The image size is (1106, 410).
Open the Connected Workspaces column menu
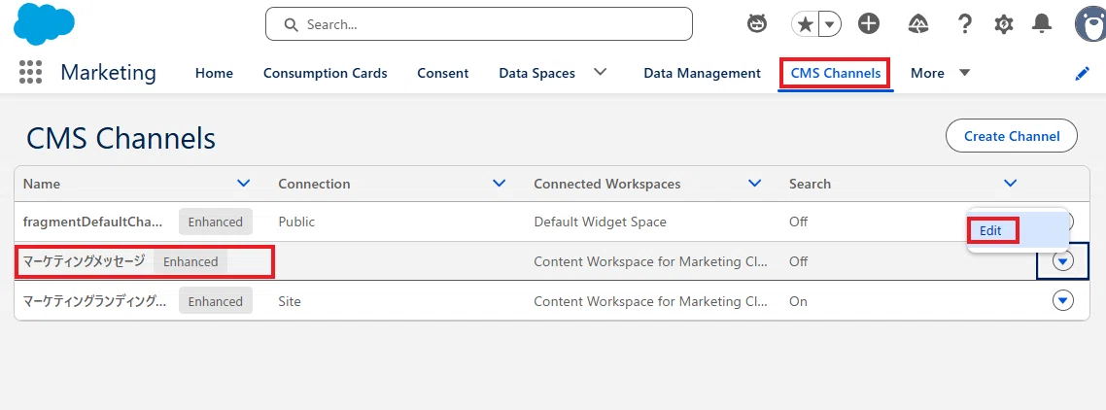pyautogui.click(x=755, y=184)
